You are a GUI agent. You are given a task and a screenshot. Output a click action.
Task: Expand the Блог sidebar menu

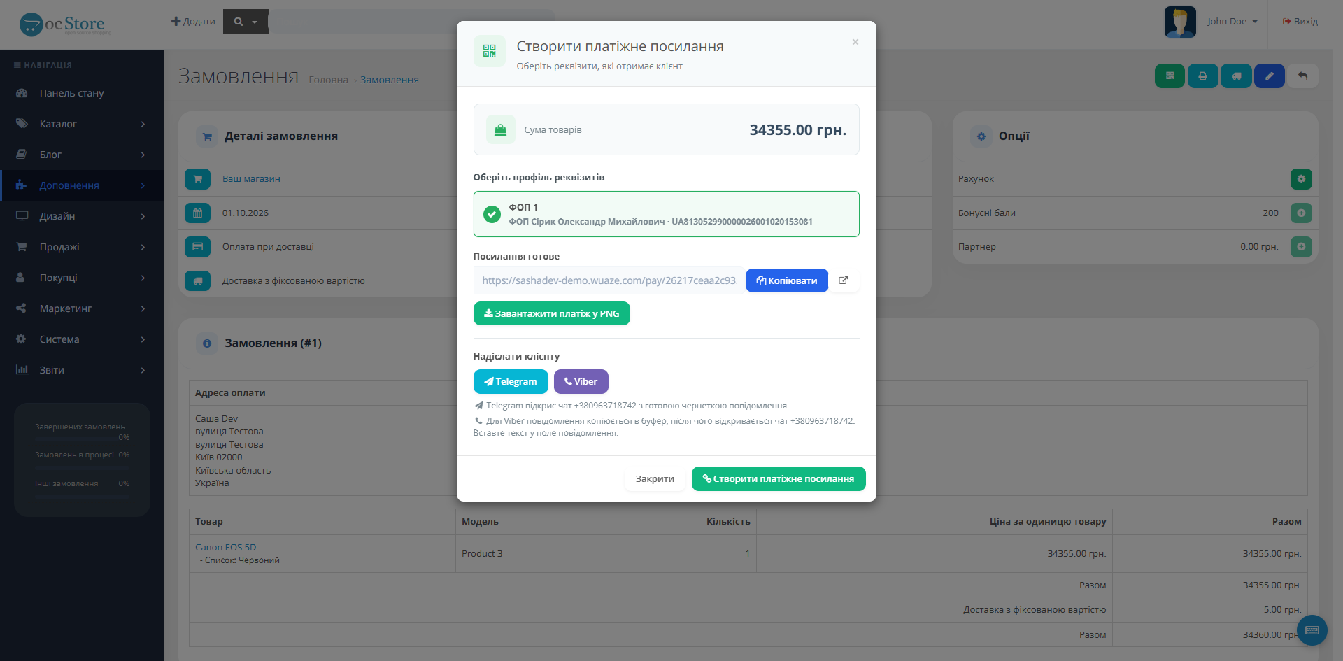point(82,155)
